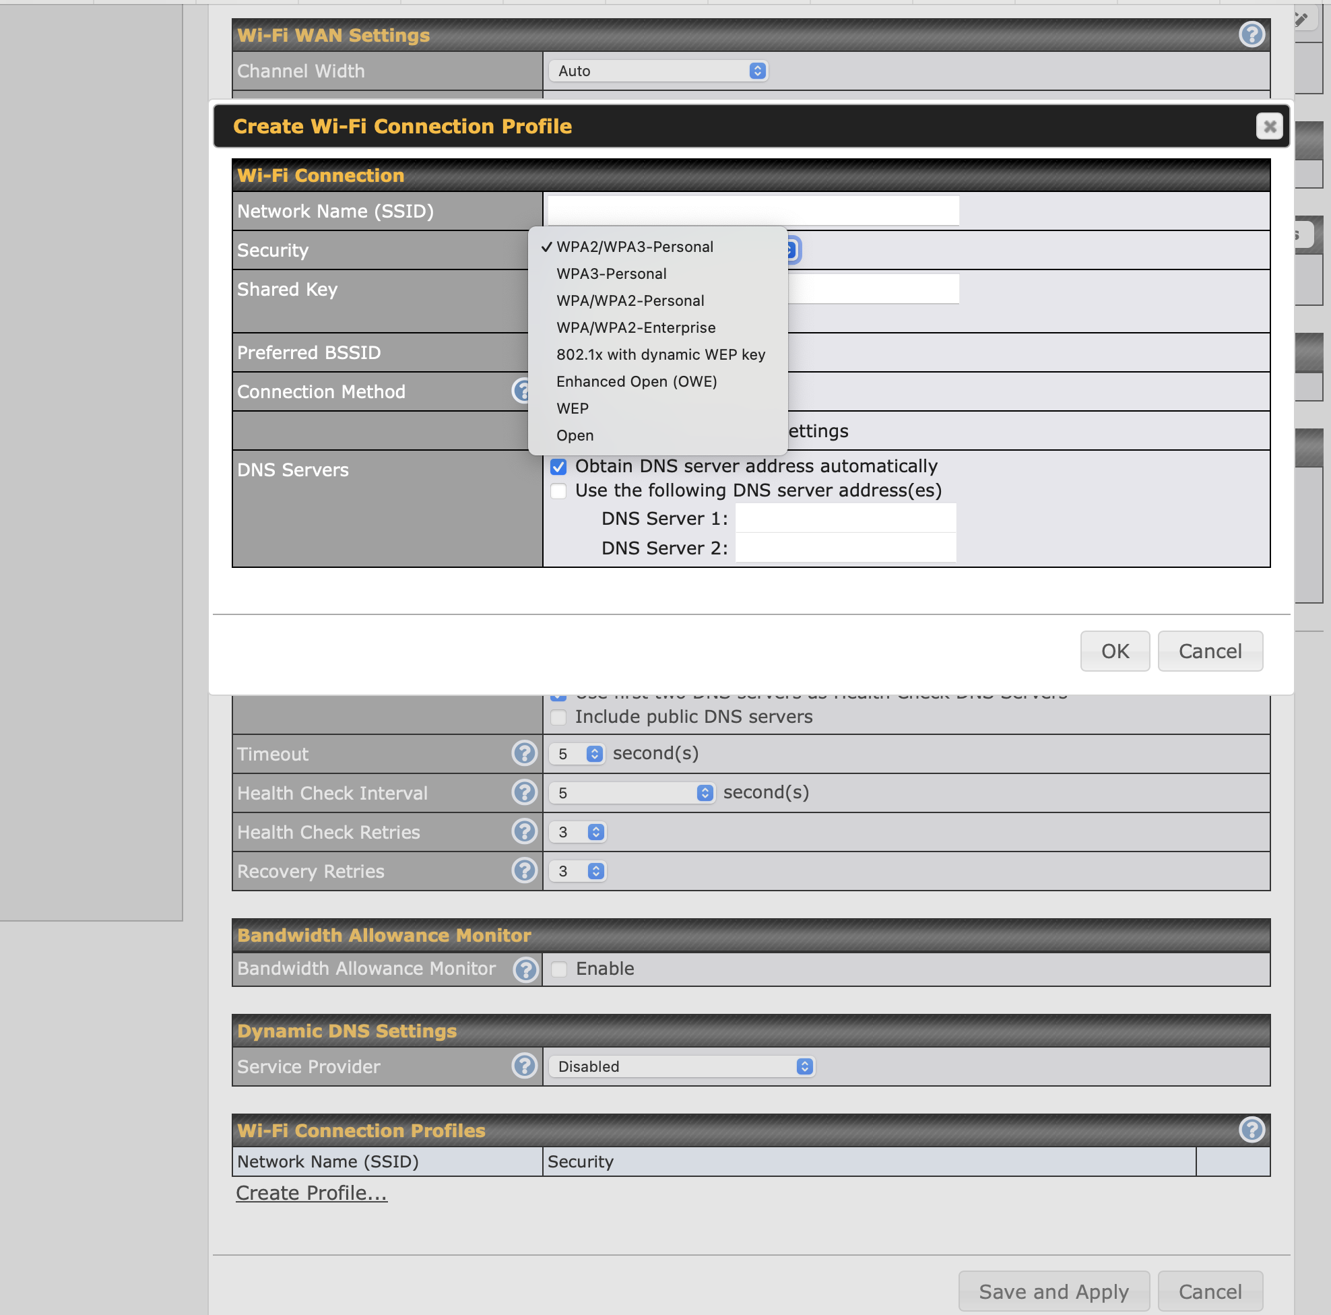Viewport: 1331px width, 1315px height.
Task: Click the Create Profile... link
Action: click(311, 1193)
